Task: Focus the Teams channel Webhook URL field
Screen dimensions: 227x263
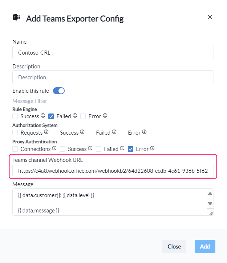Action: (x=113, y=170)
